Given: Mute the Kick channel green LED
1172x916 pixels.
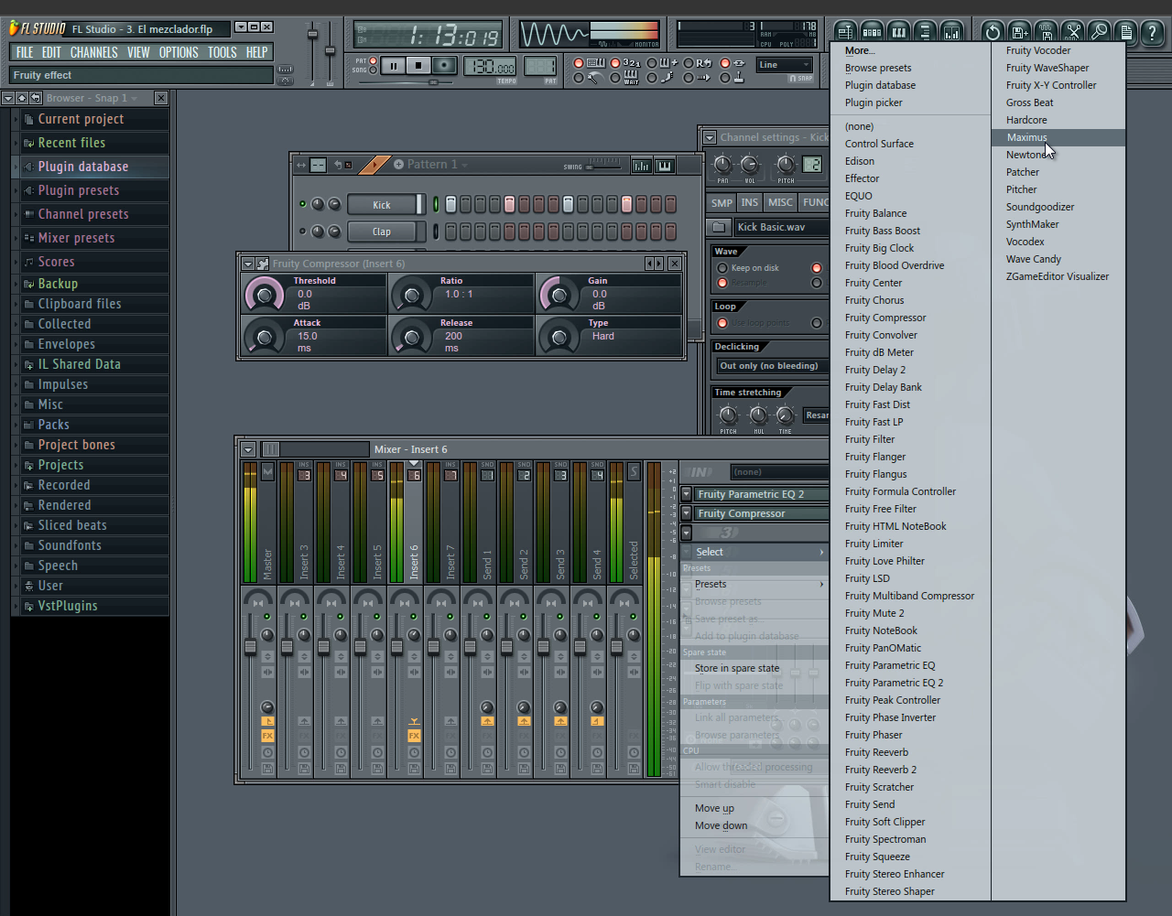Looking at the screenshot, I should coord(303,204).
